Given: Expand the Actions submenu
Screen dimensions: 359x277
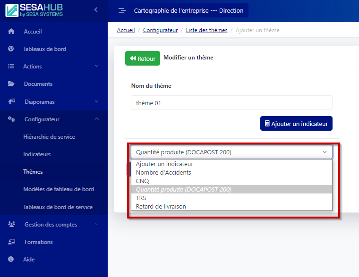Looking at the screenshot, I should (x=96, y=67).
